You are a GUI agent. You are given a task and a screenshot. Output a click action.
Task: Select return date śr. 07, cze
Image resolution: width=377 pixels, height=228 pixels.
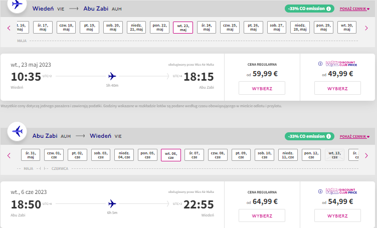pyautogui.click(x=195, y=155)
